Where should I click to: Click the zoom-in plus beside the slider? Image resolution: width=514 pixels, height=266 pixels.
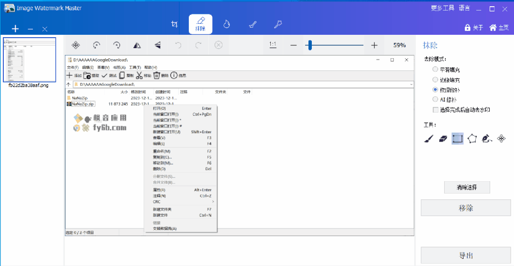(374, 45)
